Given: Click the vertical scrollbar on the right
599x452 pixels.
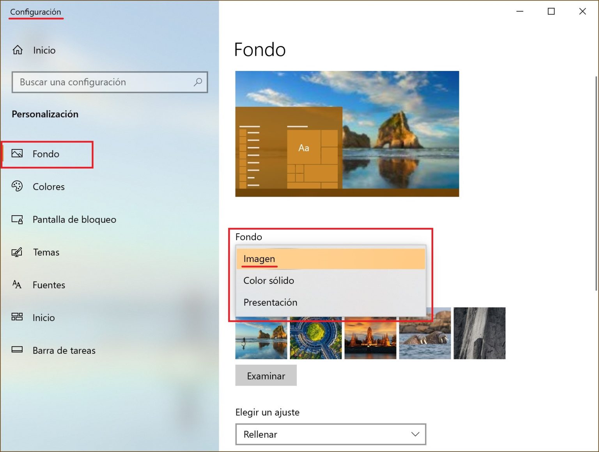Looking at the screenshot, I should 596,183.
